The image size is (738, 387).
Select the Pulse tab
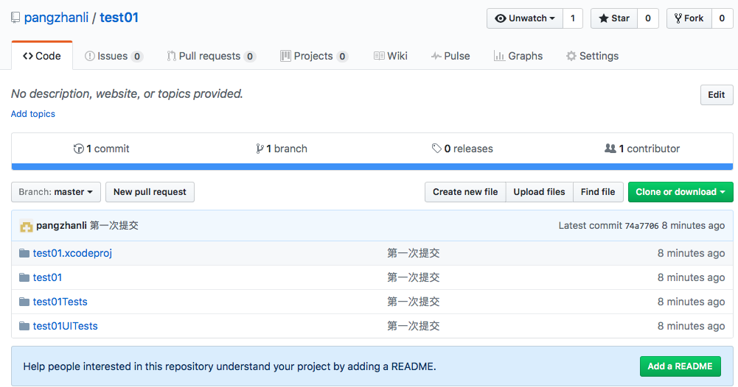click(450, 56)
